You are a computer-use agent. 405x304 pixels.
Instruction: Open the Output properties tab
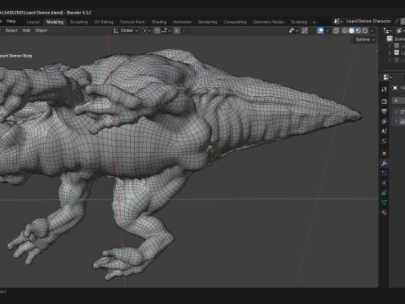(x=384, y=111)
